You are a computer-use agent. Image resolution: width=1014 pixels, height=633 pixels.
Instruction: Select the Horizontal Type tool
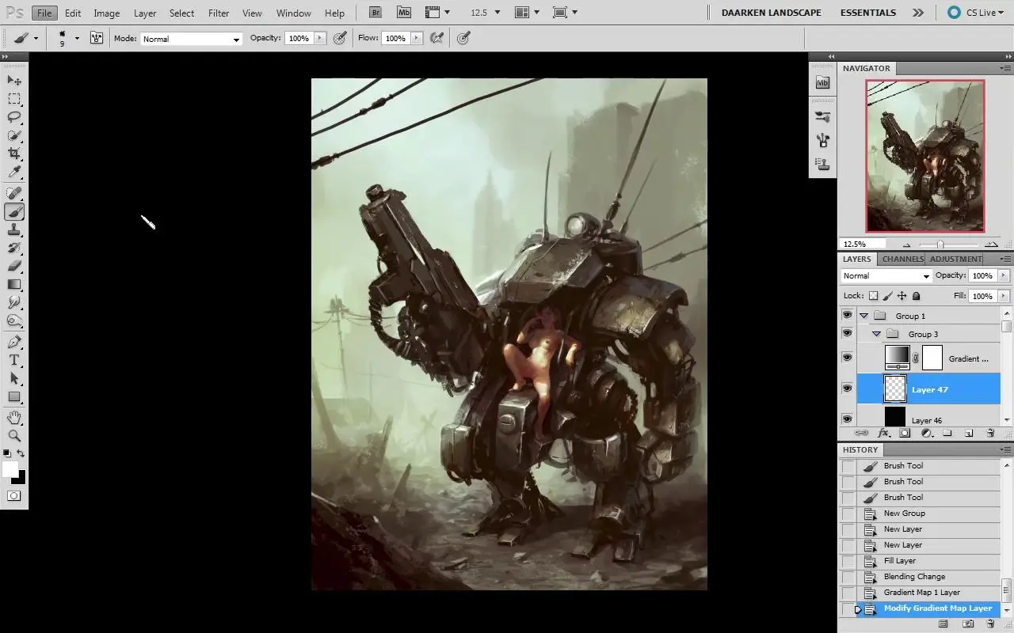pos(14,360)
